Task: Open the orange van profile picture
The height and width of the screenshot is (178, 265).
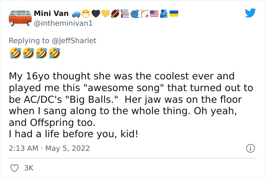Action: pos(19,19)
